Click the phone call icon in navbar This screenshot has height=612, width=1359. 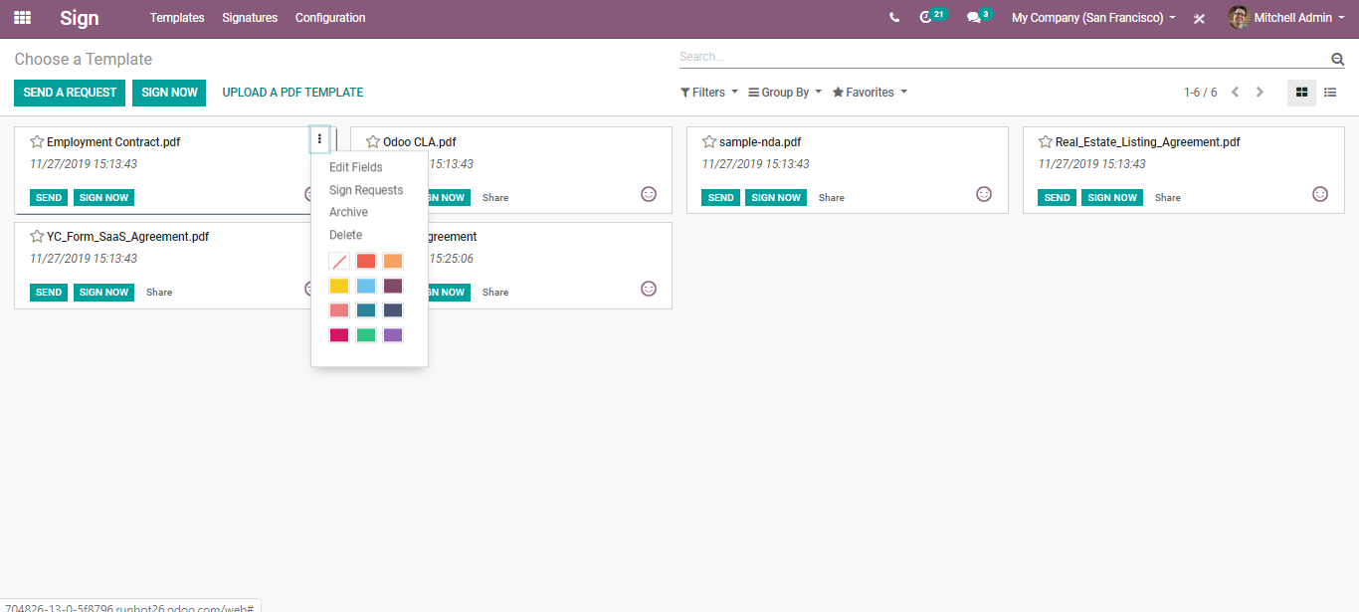pyautogui.click(x=894, y=18)
